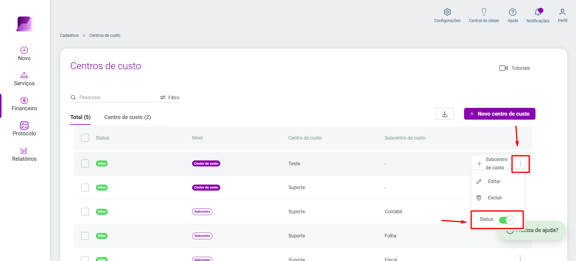Viewport: 576px width, 261px height.
Task: Click the Teste cost center name
Action: pos(294,164)
